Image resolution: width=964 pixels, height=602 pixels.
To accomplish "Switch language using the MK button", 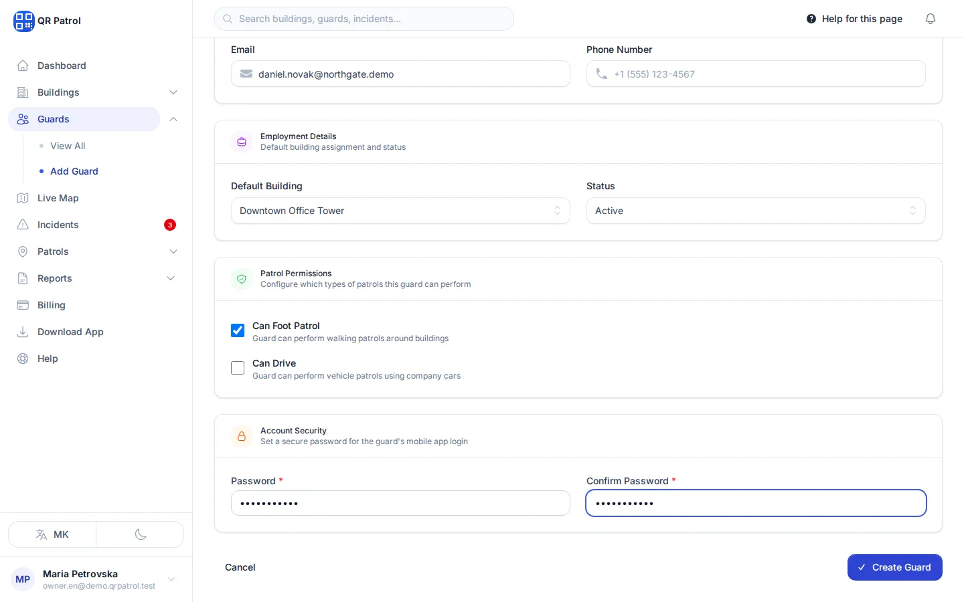I will [x=52, y=534].
